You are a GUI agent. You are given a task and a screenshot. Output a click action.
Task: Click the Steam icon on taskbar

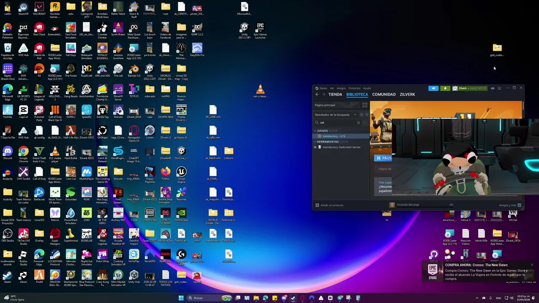[293, 298]
